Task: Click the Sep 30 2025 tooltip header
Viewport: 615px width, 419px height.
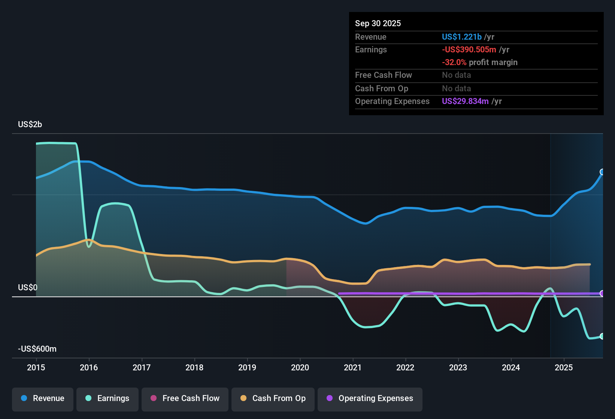Action: (378, 23)
